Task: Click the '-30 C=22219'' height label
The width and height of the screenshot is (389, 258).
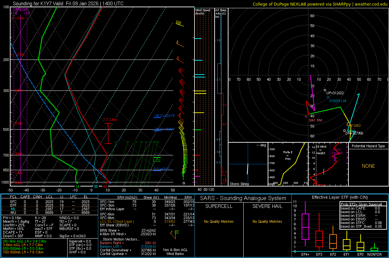Action: 164,116
